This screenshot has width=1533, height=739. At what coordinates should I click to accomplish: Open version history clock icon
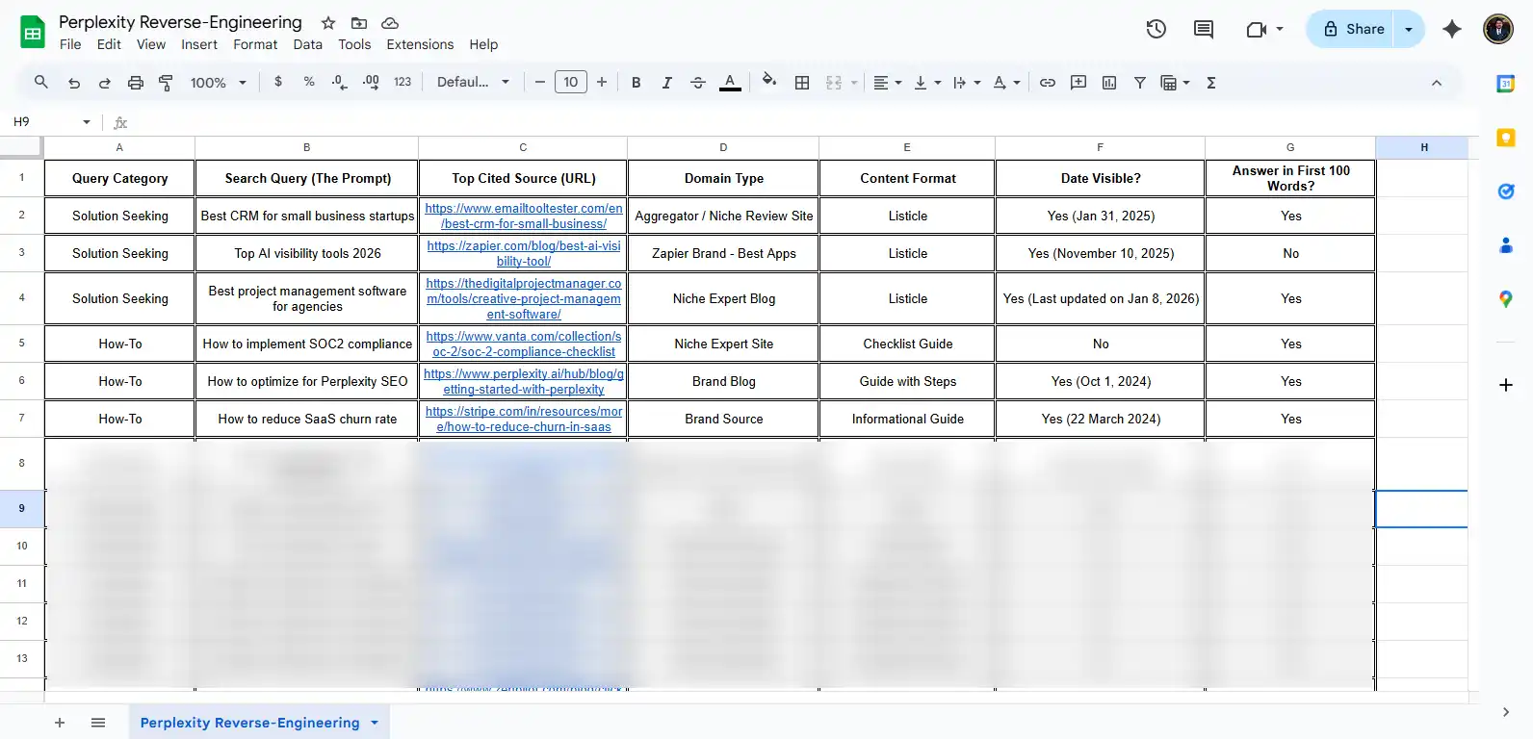tap(1156, 29)
